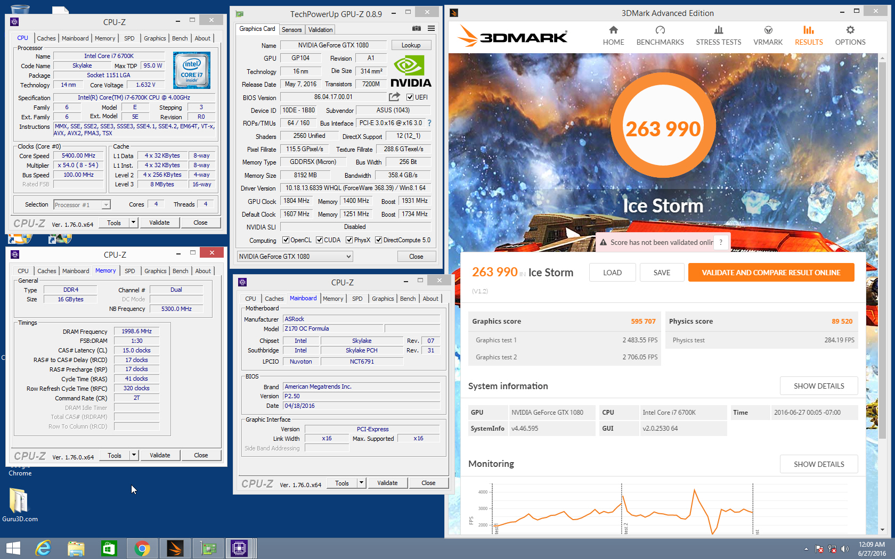Click the Intel Core i7 logo in CPU-Z
Screen dimensions: 895x559
192,70
